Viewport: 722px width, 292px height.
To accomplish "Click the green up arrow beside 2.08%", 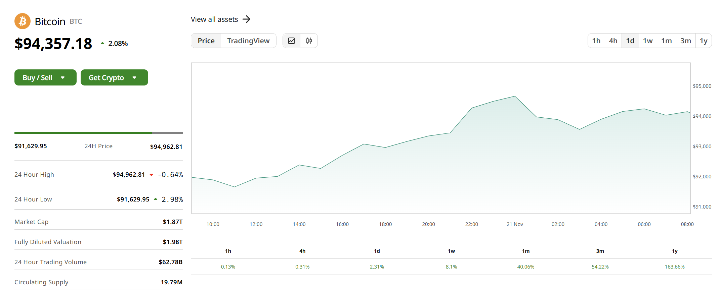I will coord(102,43).
